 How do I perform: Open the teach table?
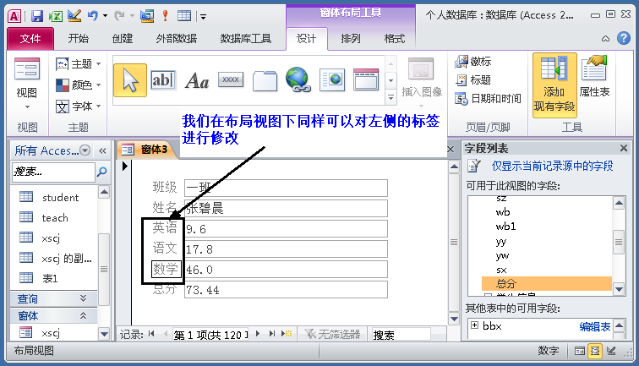click(x=53, y=218)
